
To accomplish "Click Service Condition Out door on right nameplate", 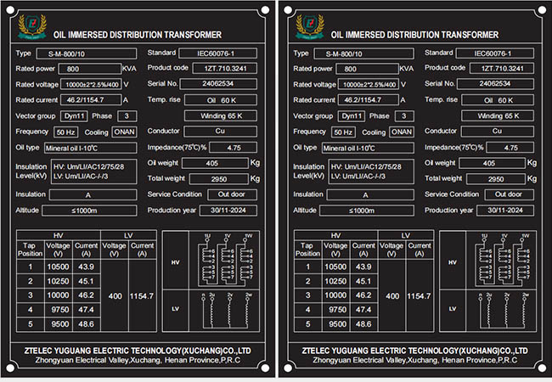I will pyautogui.click(x=510, y=194).
